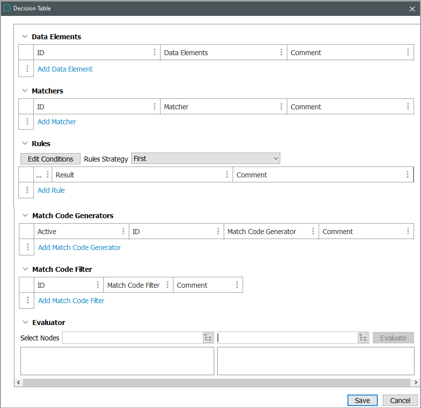421x408 pixels.
Task: Click the Select Nodes input field
Action: (x=132, y=338)
